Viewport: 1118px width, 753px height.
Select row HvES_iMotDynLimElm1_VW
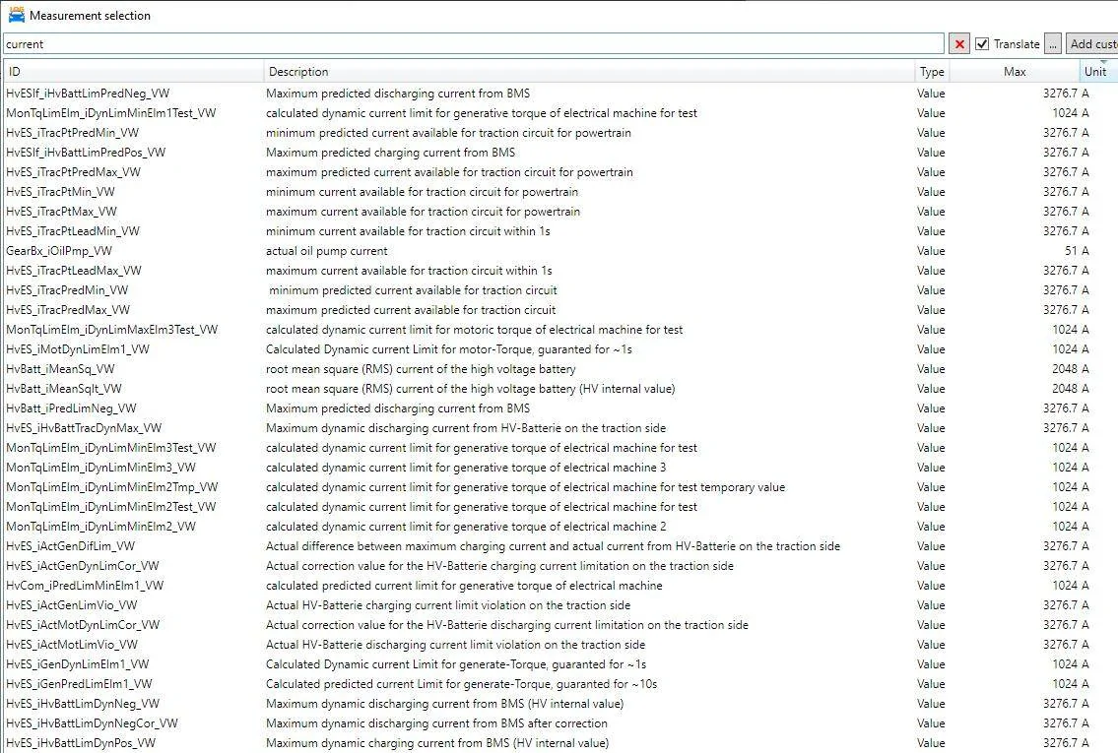point(559,349)
